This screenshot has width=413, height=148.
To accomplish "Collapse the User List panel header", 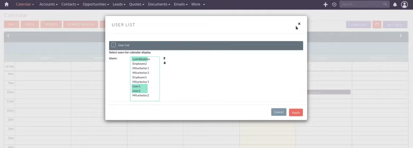I will click(x=114, y=45).
